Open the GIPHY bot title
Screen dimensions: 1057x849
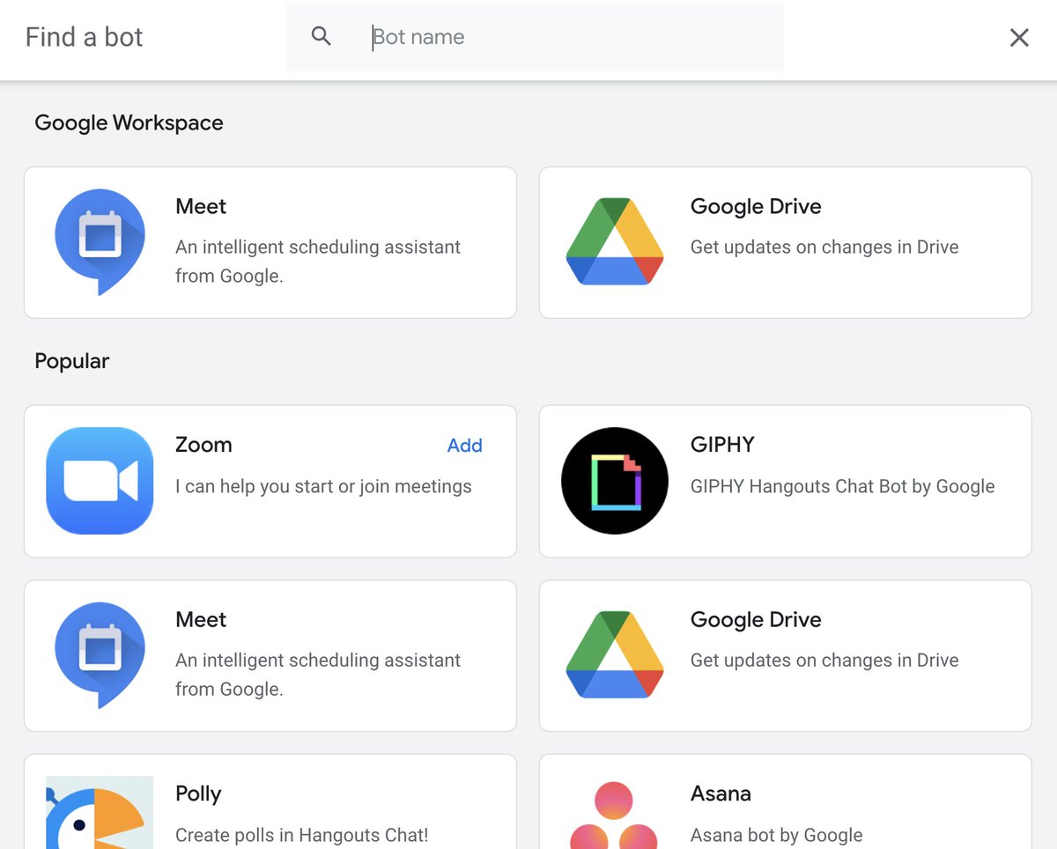coord(722,445)
